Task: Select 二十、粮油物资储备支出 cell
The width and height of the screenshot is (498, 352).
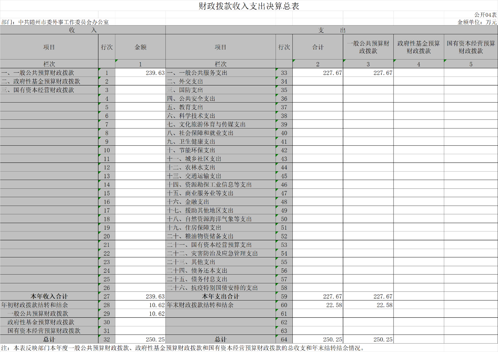Action: [221, 236]
